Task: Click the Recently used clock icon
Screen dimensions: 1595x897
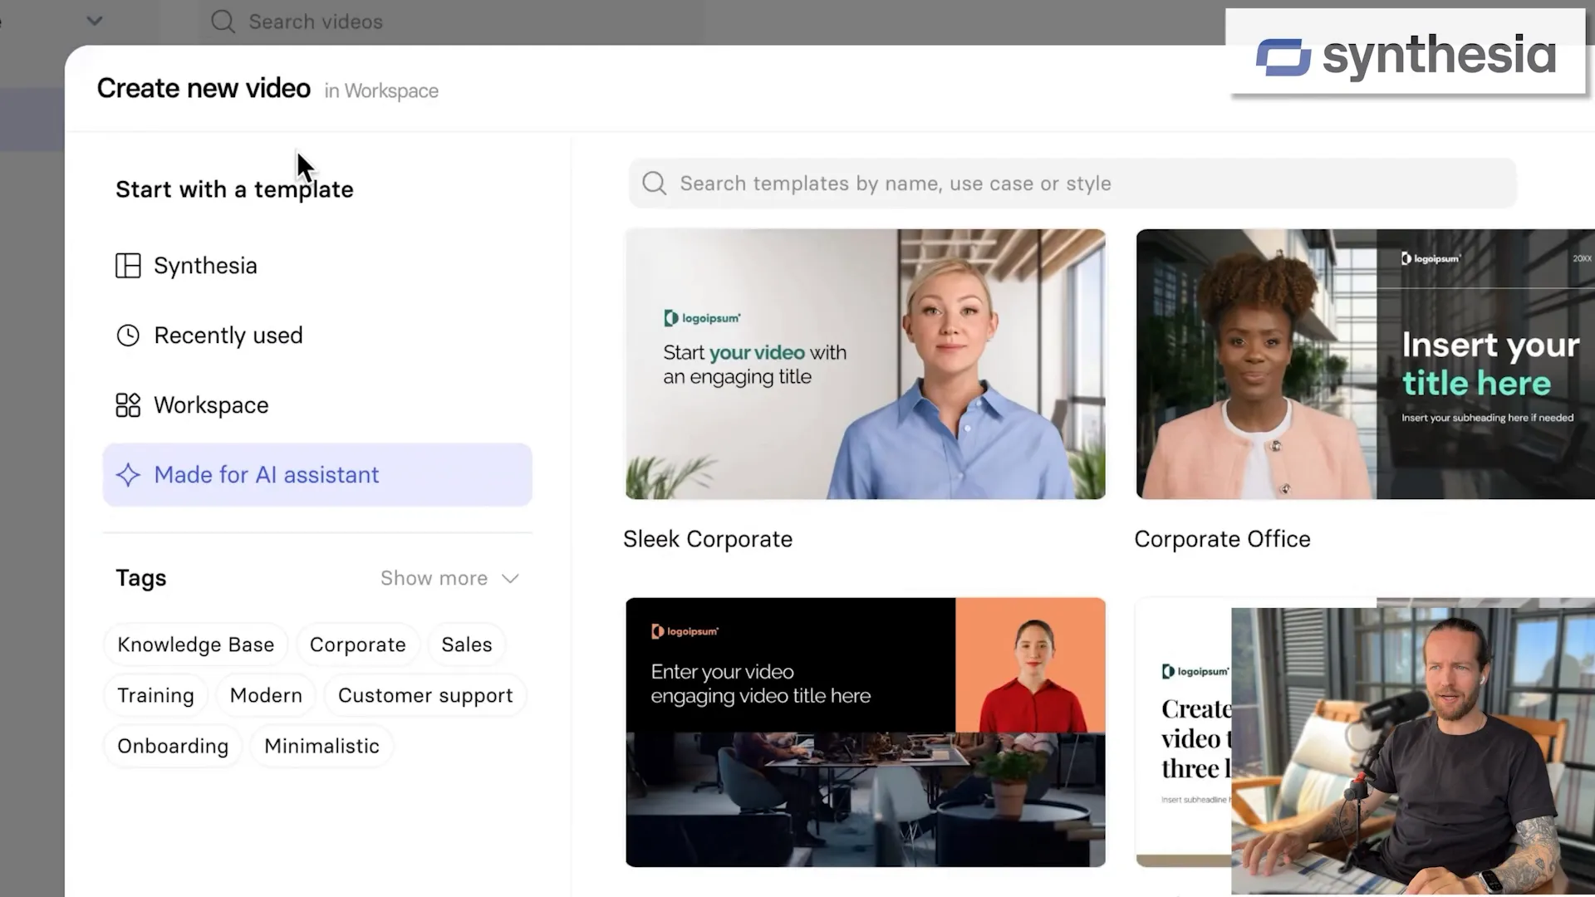Action: [128, 336]
